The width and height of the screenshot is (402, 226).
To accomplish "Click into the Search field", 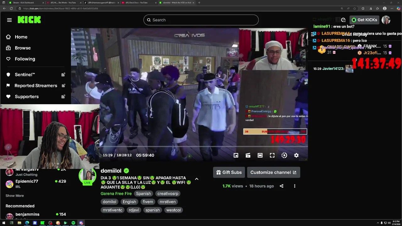I will [x=201, y=20].
